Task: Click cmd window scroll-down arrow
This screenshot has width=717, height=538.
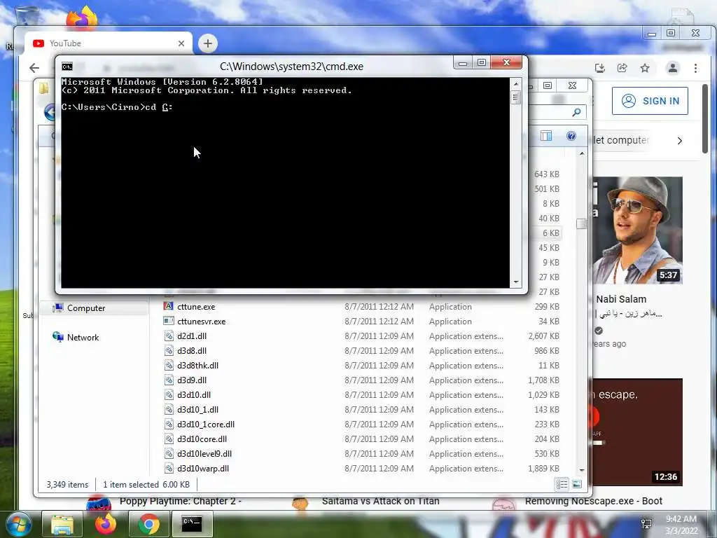Action: pyautogui.click(x=516, y=282)
